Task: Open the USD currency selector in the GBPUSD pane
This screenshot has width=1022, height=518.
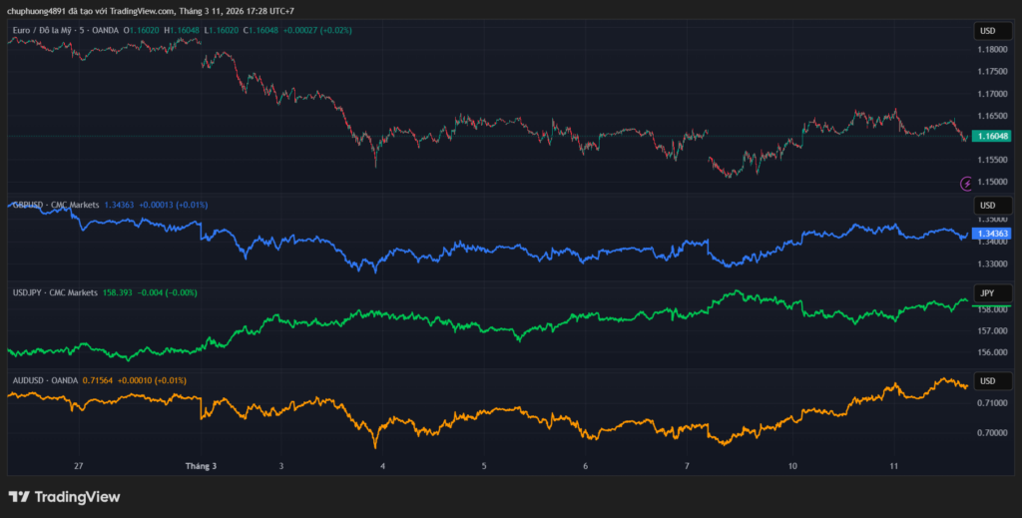Action: [x=986, y=206]
